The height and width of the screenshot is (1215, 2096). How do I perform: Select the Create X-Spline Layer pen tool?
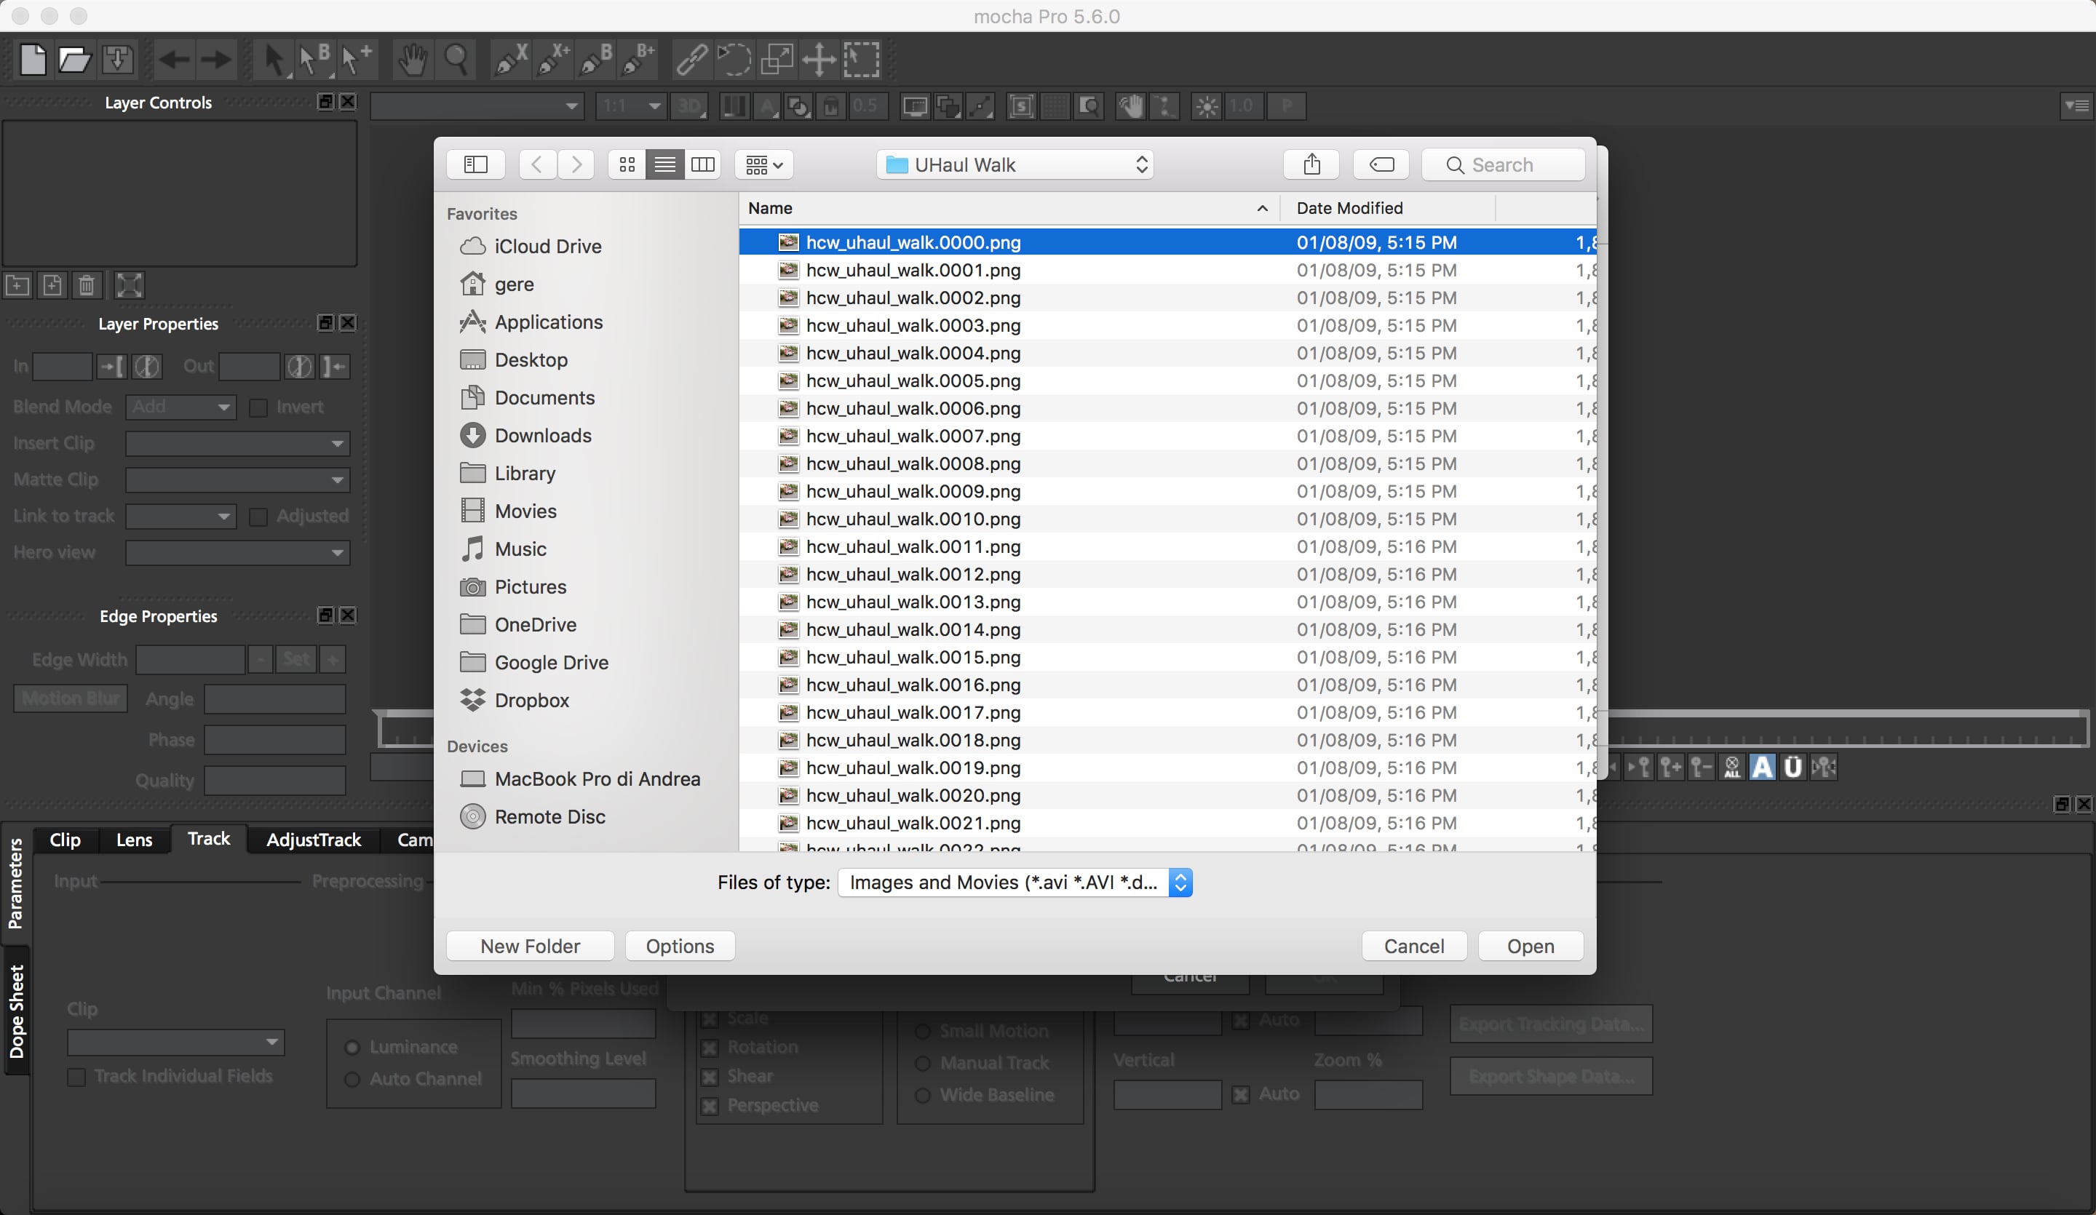(510, 59)
